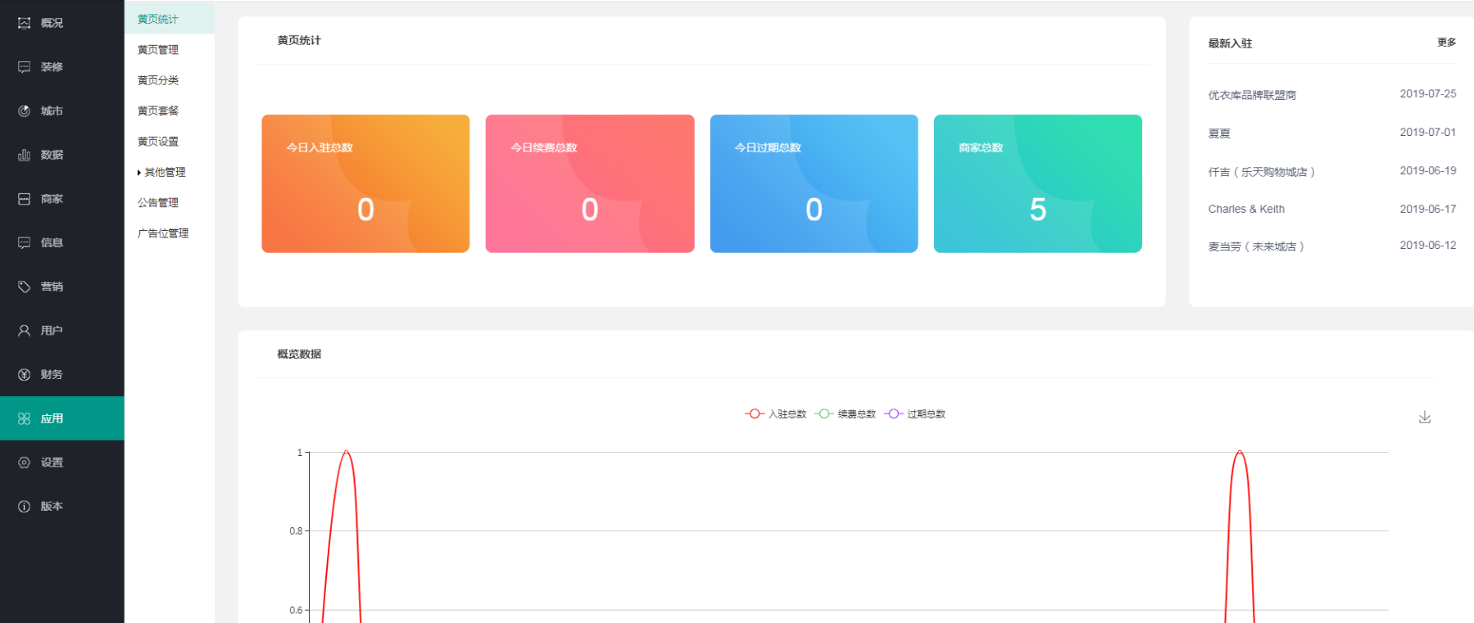Open the 设置 settings gear icon
This screenshot has width=1474, height=623.
click(x=24, y=463)
